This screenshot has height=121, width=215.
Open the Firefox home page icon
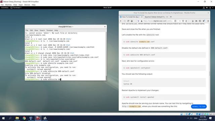pos(132,21)
